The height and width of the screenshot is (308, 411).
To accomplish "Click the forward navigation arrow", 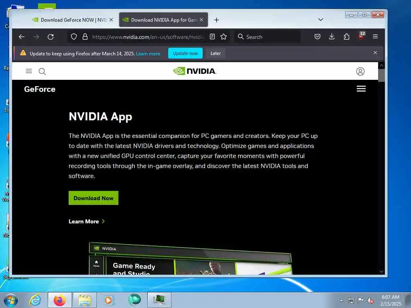I will [36, 37].
